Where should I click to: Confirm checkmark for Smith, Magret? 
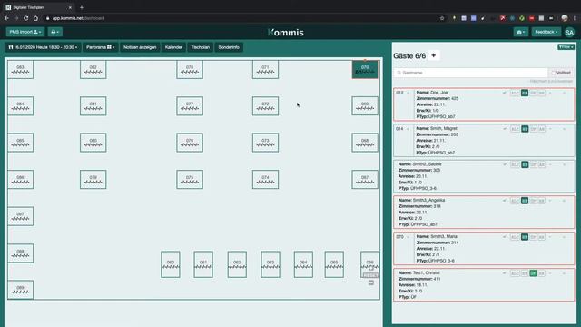pyautogui.click(x=505, y=129)
